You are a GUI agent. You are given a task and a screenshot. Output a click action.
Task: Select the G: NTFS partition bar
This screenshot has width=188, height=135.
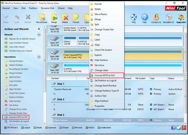pos(123,69)
